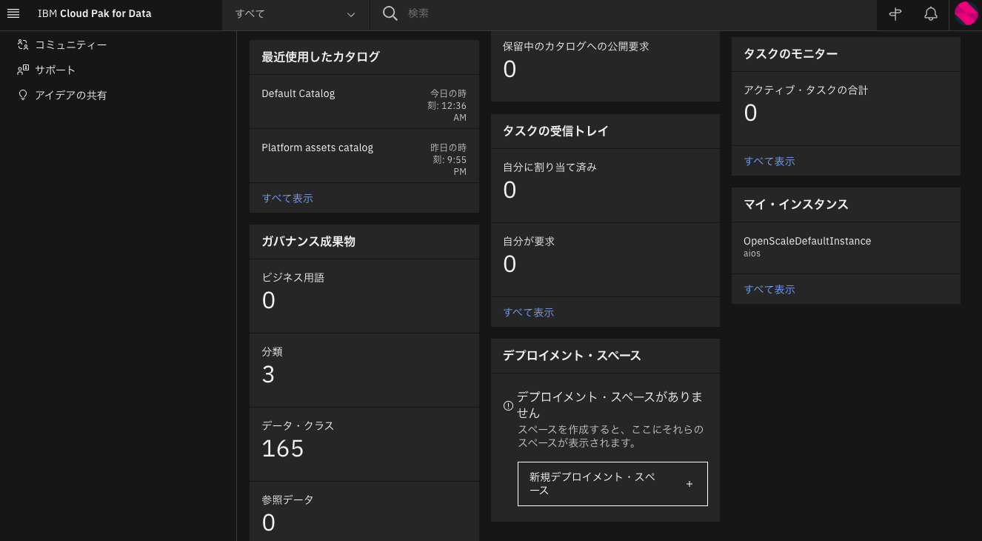The height and width of the screenshot is (541, 982).
Task: Click すべて表示 under マイ・インスタンス
Action: pyautogui.click(x=769, y=290)
